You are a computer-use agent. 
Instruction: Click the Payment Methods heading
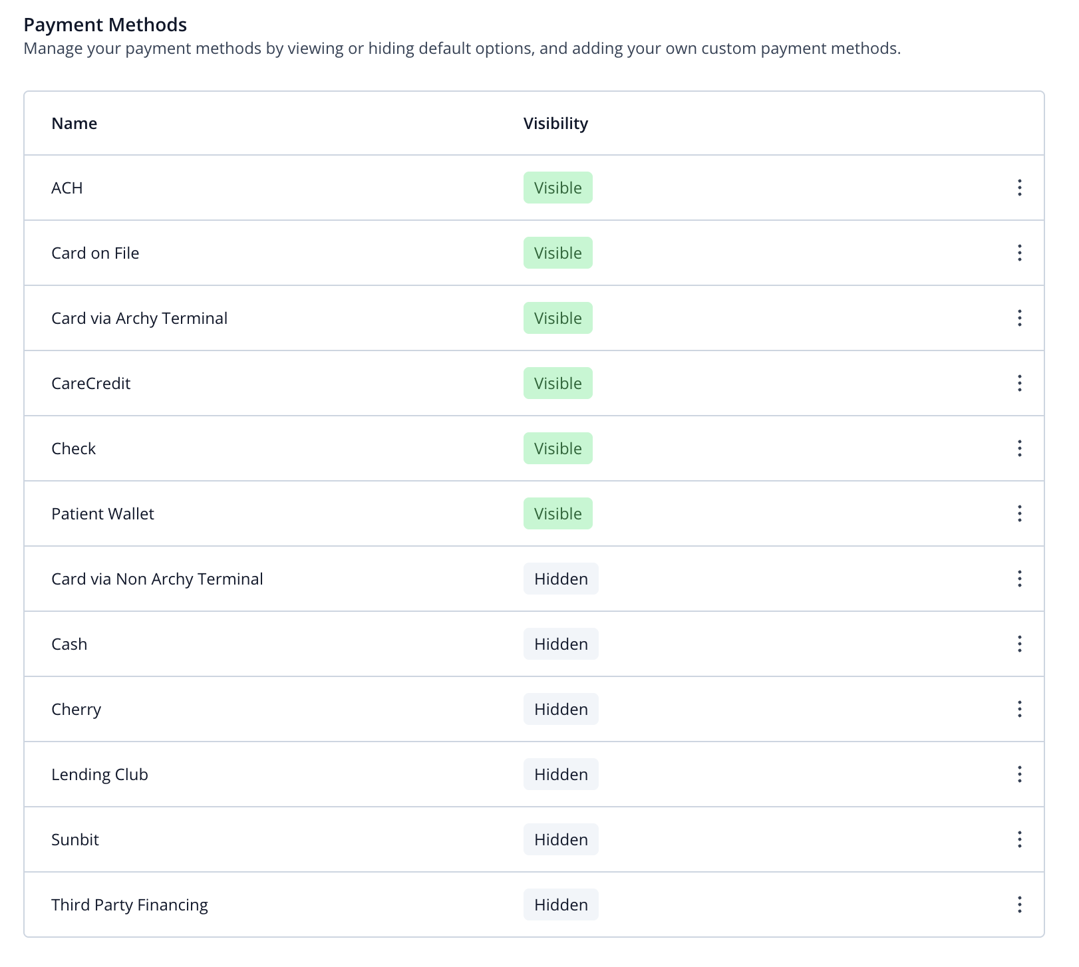point(105,25)
